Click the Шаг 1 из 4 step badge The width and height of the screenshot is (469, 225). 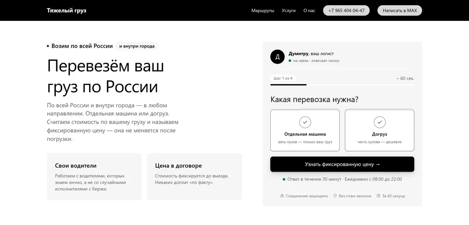(283, 78)
